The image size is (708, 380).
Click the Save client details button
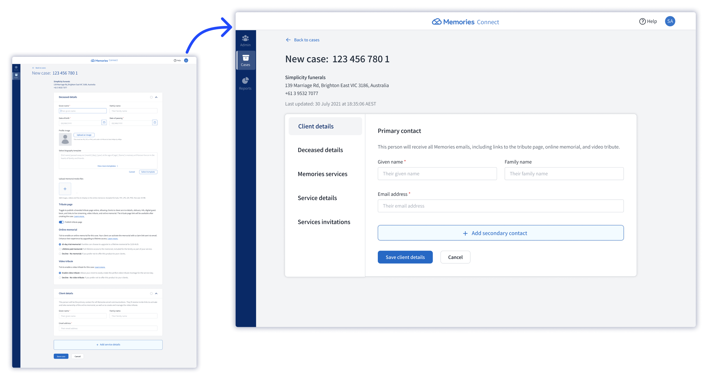[x=405, y=257]
